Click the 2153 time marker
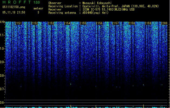The width and height of the screenshot is (170, 108). click(51, 23)
